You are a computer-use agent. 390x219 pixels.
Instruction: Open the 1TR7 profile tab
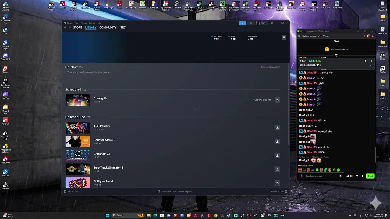pos(122,27)
